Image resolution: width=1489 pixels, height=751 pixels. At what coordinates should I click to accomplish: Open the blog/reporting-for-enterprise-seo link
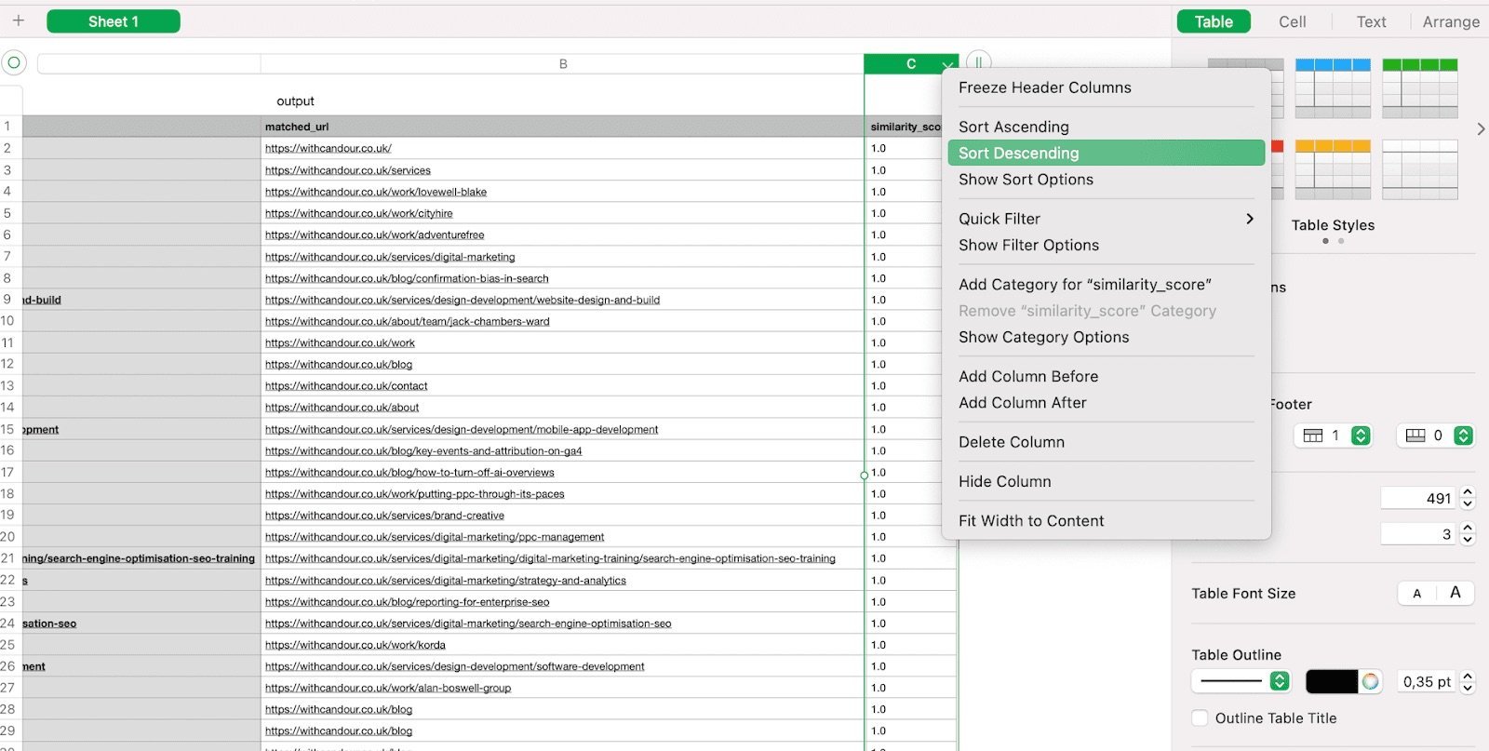[408, 602]
